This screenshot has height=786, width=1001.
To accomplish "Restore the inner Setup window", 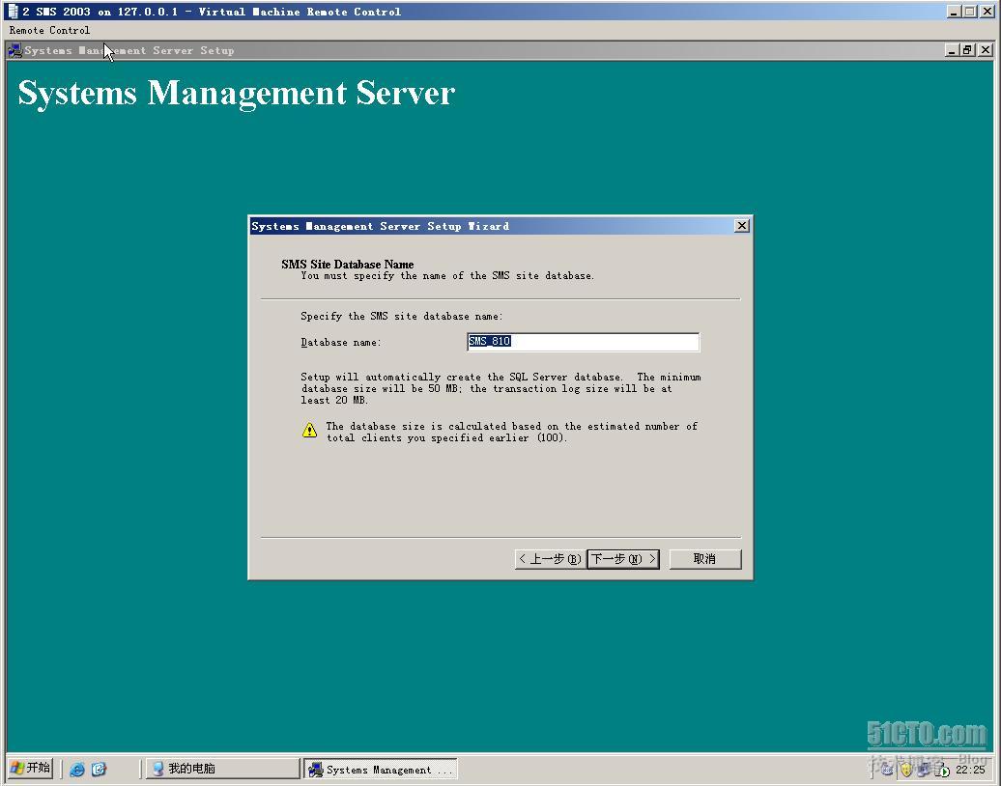I will [968, 50].
